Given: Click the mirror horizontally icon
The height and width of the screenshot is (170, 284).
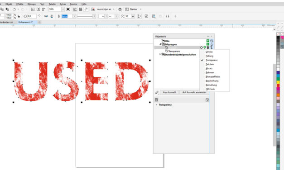Looking at the screenshot, I should (x=46, y=16).
